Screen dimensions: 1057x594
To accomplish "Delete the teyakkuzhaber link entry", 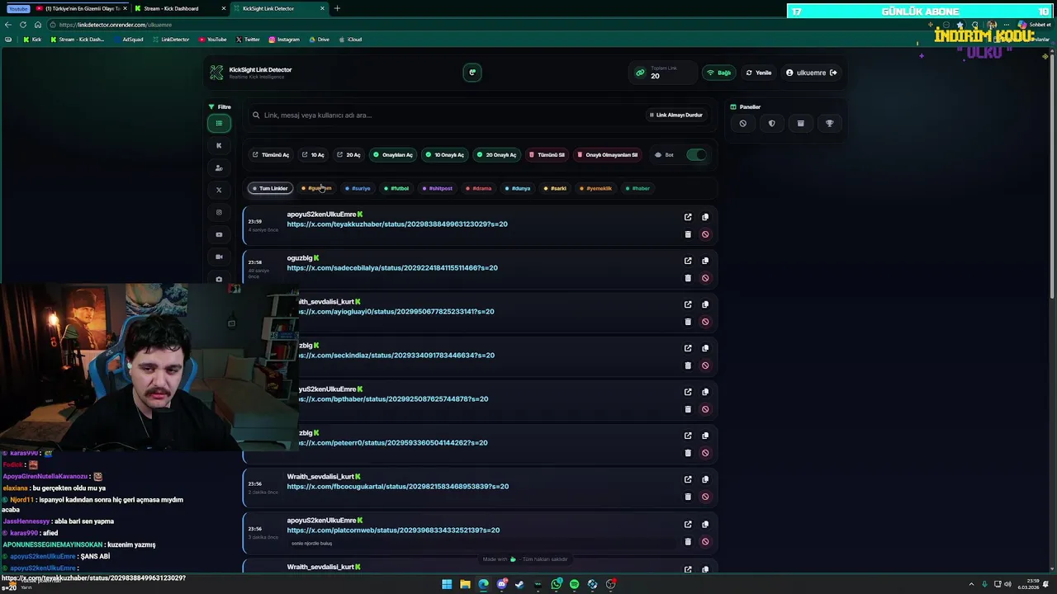I will [688, 234].
